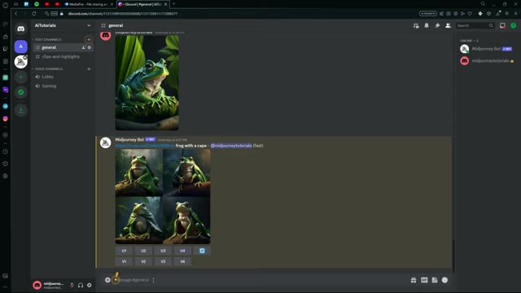This screenshot has width=521, height=293.
Task: Toggle microphone mute in user panel
Action: pyautogui.click(x=72, y=285)
